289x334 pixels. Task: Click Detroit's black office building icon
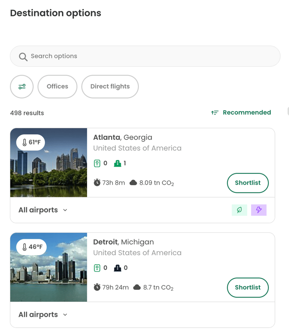click(117, 268)
